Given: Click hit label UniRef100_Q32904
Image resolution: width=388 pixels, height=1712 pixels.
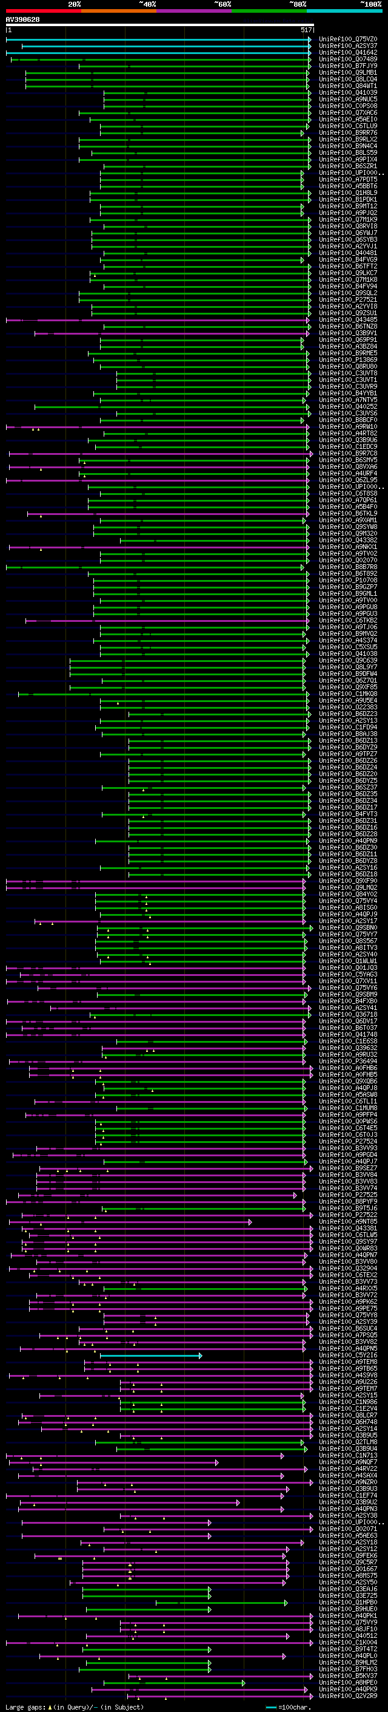Looking at the screenshot, I should point(347,1268).
